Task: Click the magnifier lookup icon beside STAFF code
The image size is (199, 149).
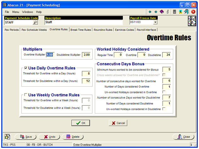Action: [35, 23]
